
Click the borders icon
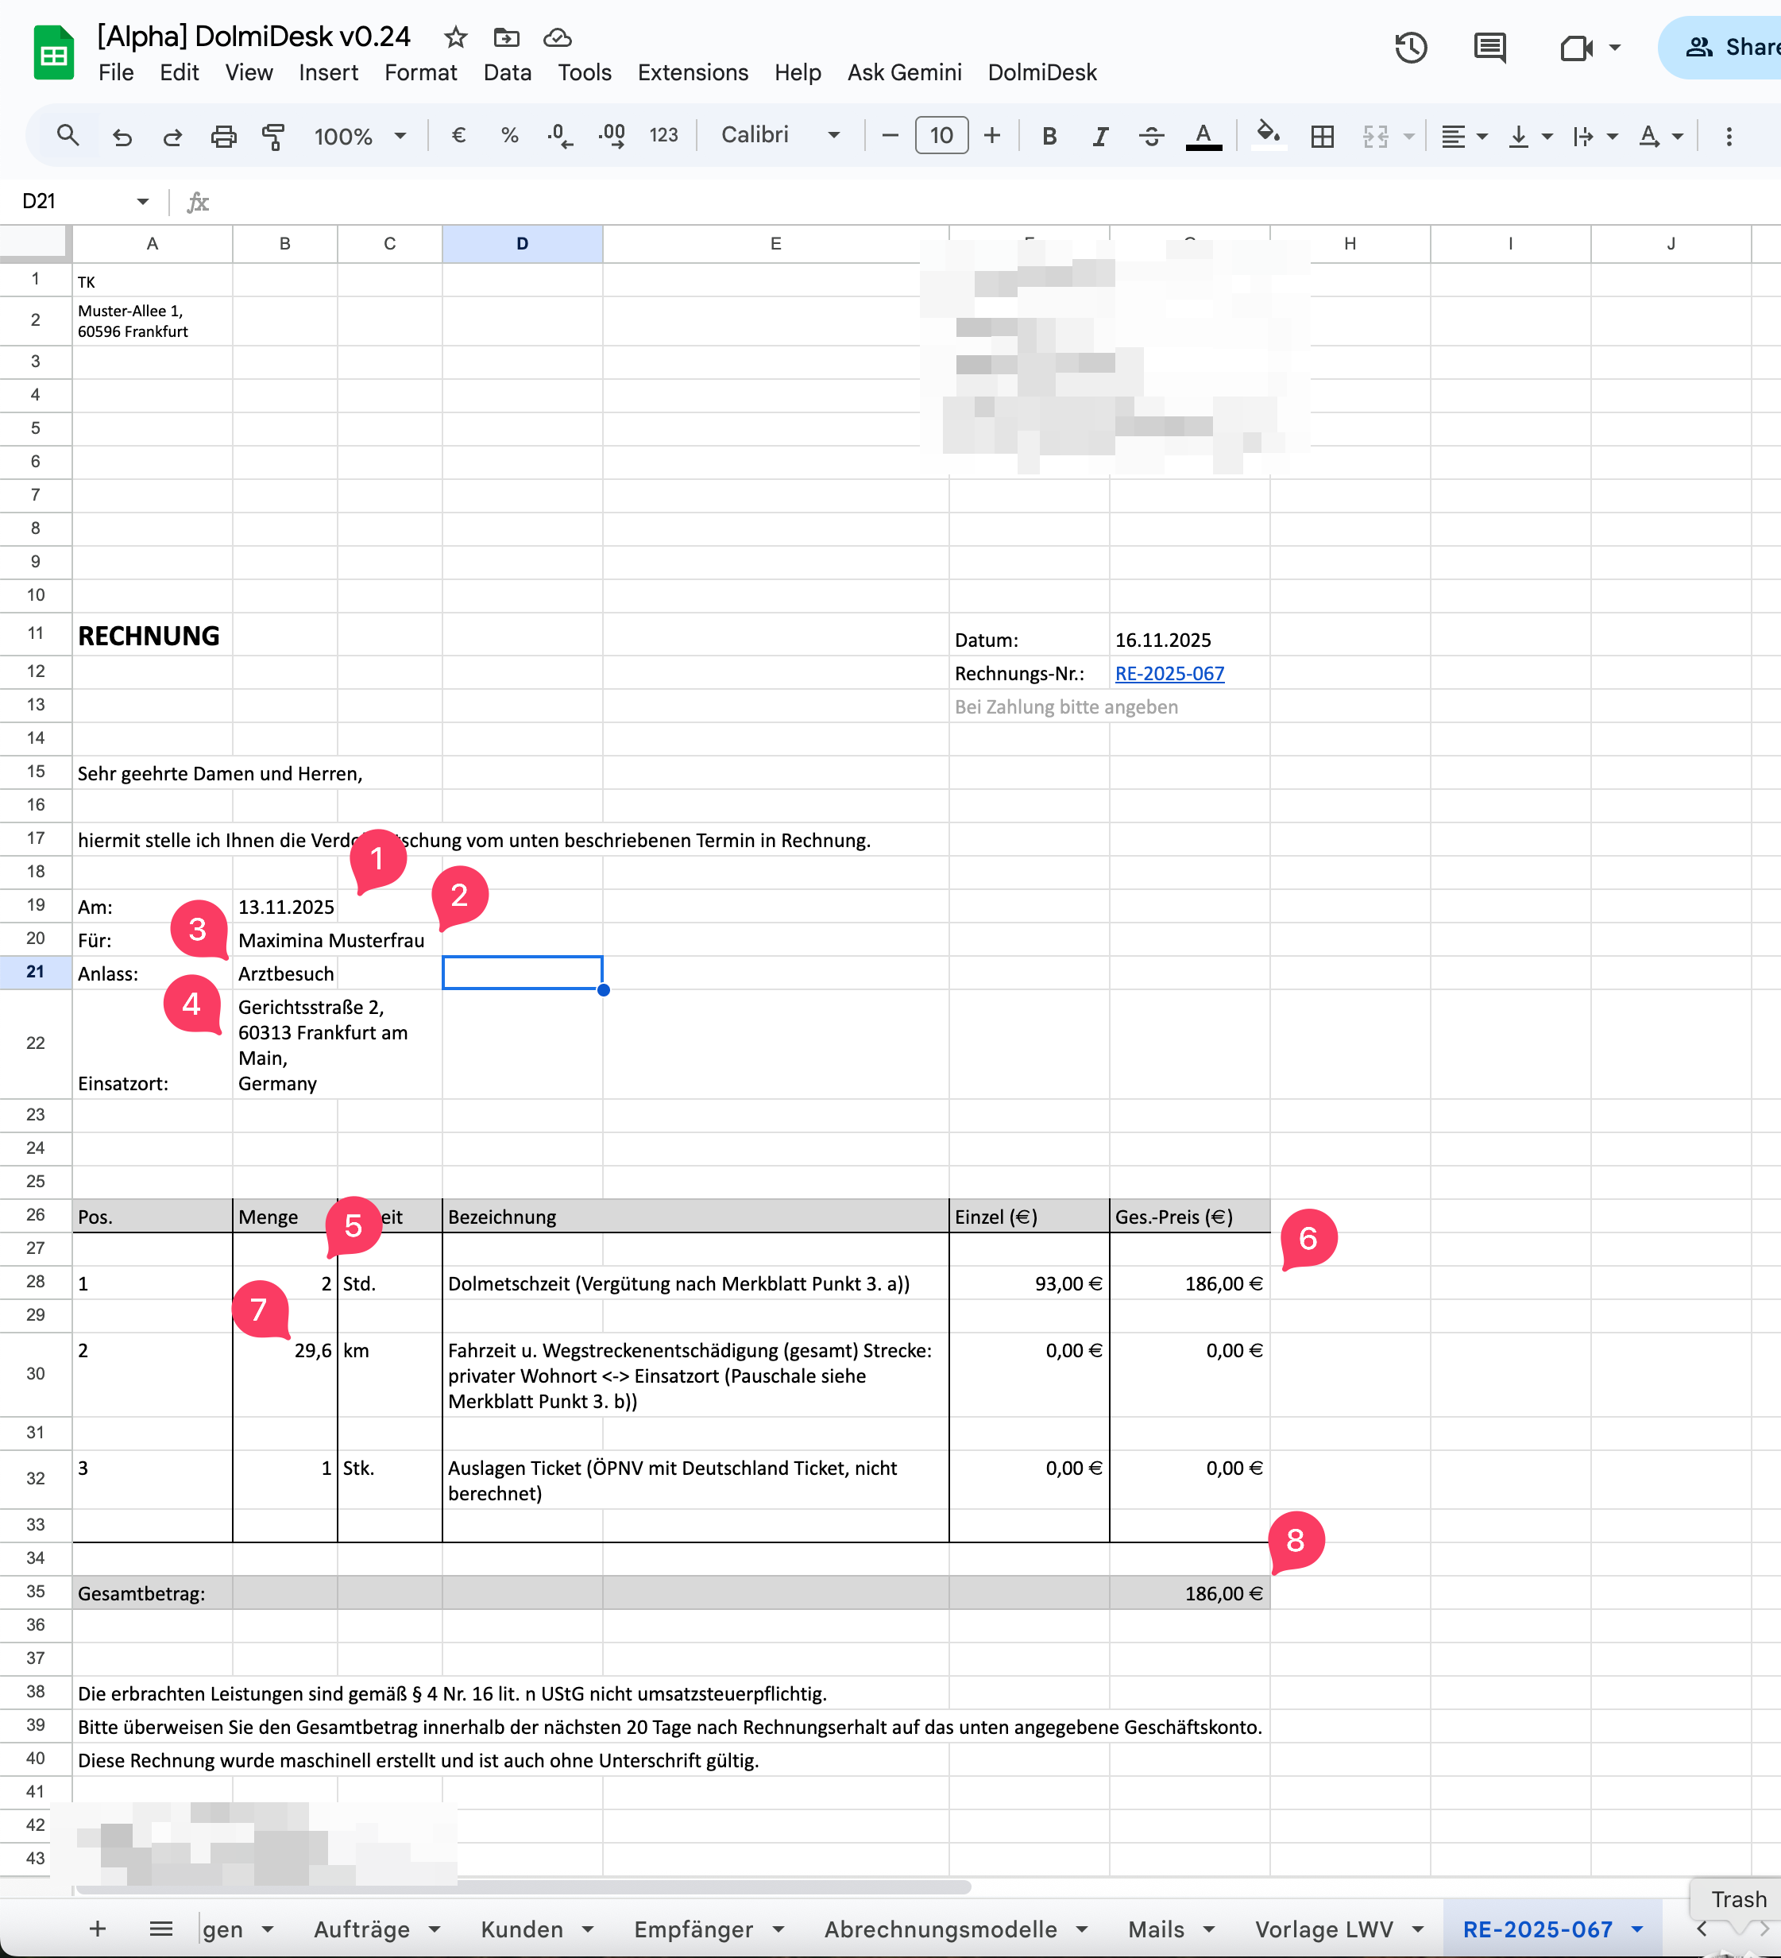[x=1322, y=136]
